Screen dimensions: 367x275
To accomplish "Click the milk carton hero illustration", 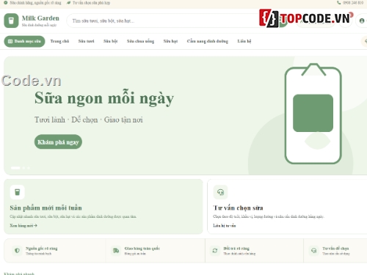I will (x=313, y=114).
